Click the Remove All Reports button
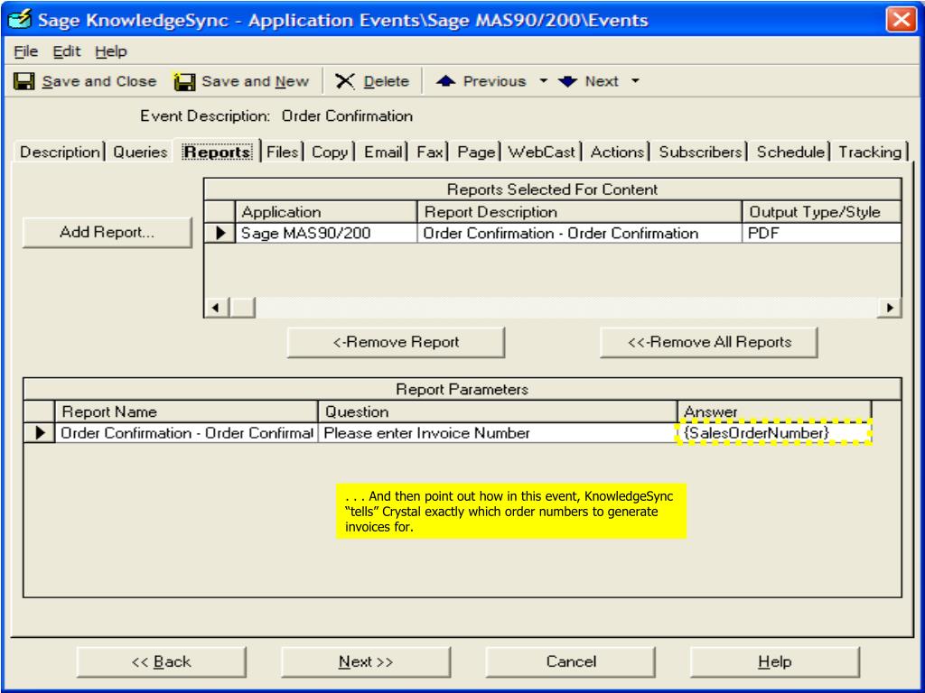This screenshot has width=925, height=693. click(x=709, y=342)
